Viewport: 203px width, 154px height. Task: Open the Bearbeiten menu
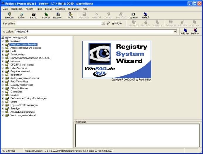(17, 9)
